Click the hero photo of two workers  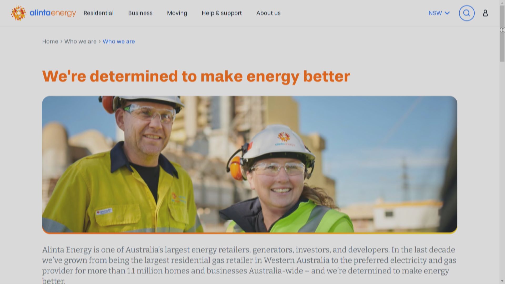[x=250, y=165]
